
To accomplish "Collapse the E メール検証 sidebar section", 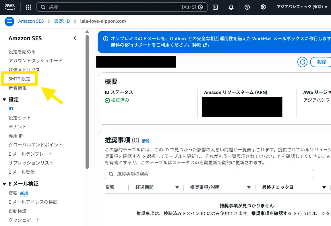I will click(x=4, y=184).
